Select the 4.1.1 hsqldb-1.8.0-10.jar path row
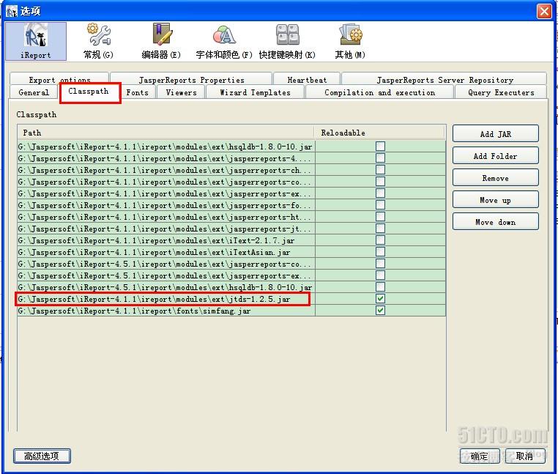Viewport: 558px width, 474px height. tap(166, 147)
